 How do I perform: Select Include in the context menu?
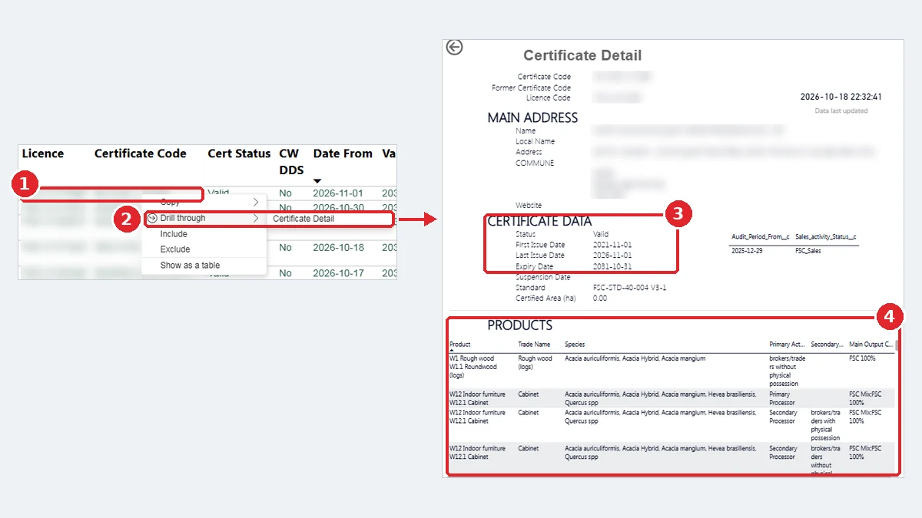[174, 234]
